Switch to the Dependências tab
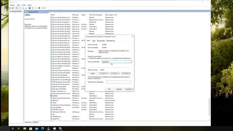Image resolution: width=233 pixels, height=131 pixels. pyautogui.click(x=110, y=41)
